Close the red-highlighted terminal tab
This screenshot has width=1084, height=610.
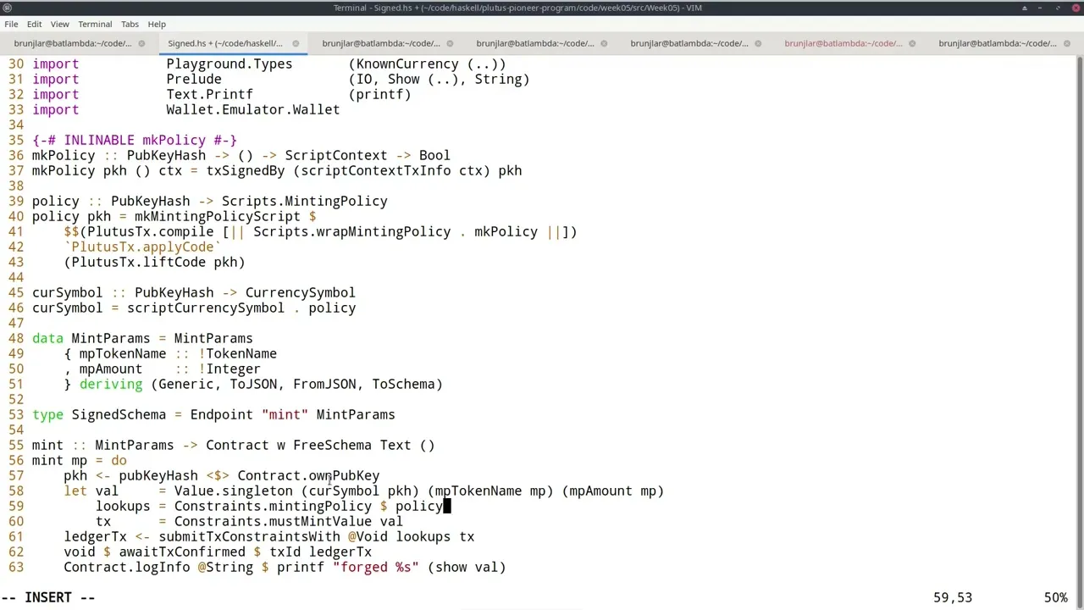tap(912, 43)
